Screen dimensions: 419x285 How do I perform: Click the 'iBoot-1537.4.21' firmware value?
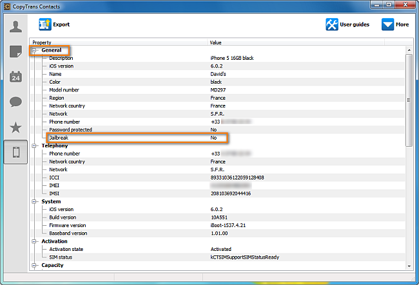(x=228, y=226)
